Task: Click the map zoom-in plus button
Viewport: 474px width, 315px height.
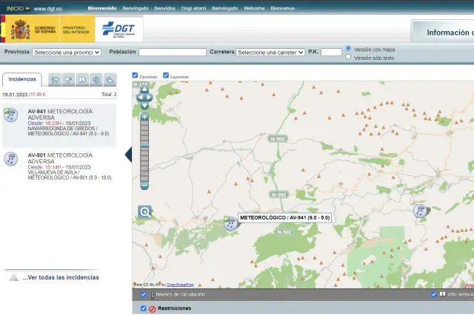Action: click(144, 116)
